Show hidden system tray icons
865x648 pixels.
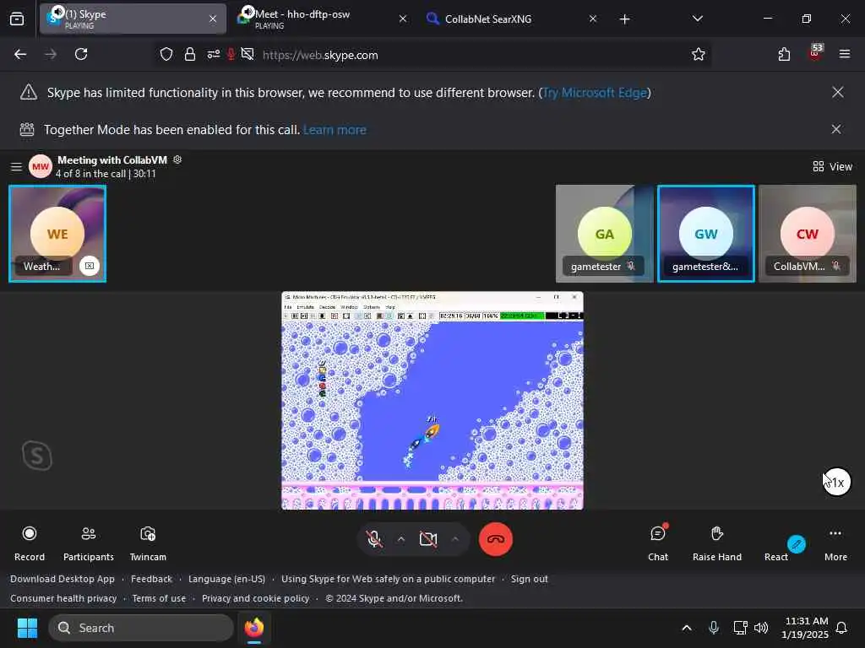[687, 628]
